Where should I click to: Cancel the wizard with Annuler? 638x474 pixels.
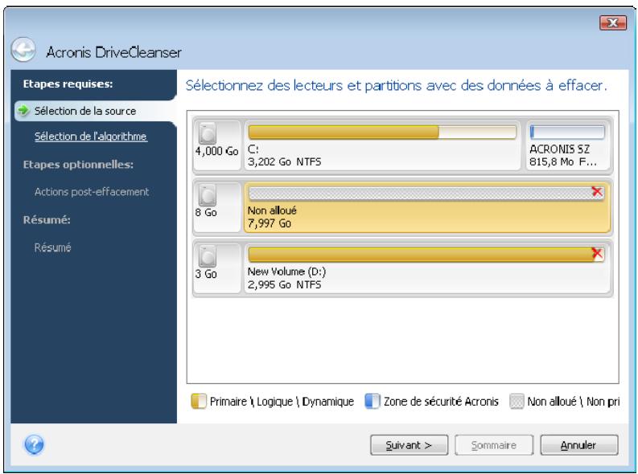click(578, 445)
